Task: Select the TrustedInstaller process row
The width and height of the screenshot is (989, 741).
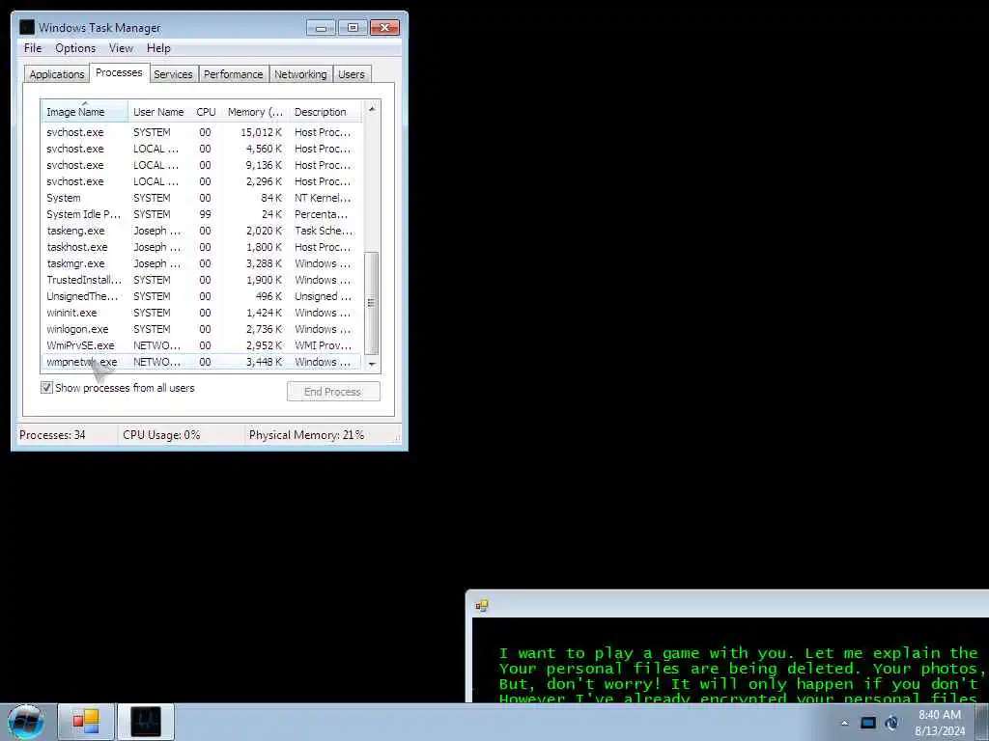Action: [201, 280]
